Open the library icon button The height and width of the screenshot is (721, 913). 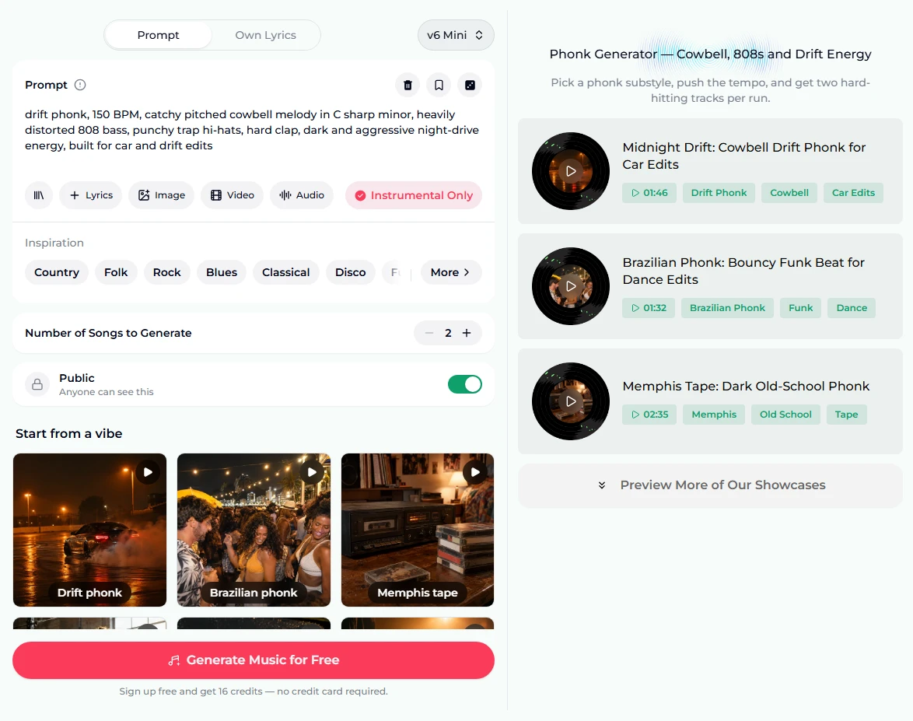[38, 195]
